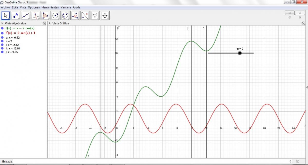The width and height of the screenshot is (308, 165).
Task: Select the Point tool
Action: (15, 16)
